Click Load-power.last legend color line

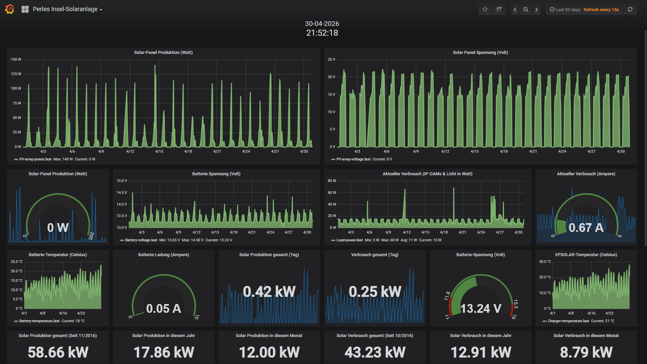(333, 240)
